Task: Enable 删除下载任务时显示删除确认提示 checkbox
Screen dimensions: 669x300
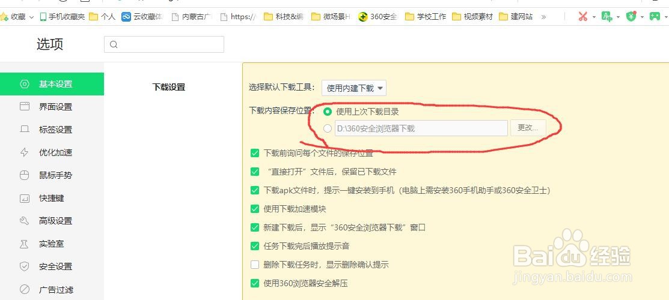Action: point(255,265)
